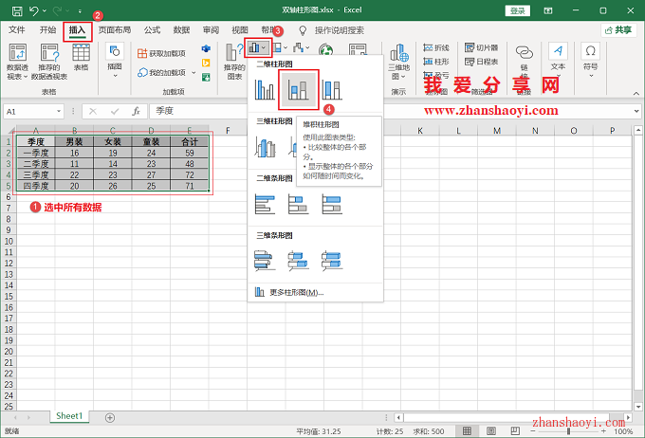Open the File tab
The image size is (645, 438).
click(x=17, y=30)
